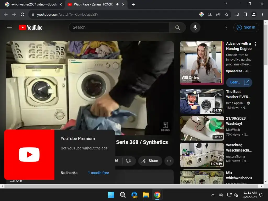Click the Sign in button
The height and width of the screenshot is (201, 268).
pos(246,27)
